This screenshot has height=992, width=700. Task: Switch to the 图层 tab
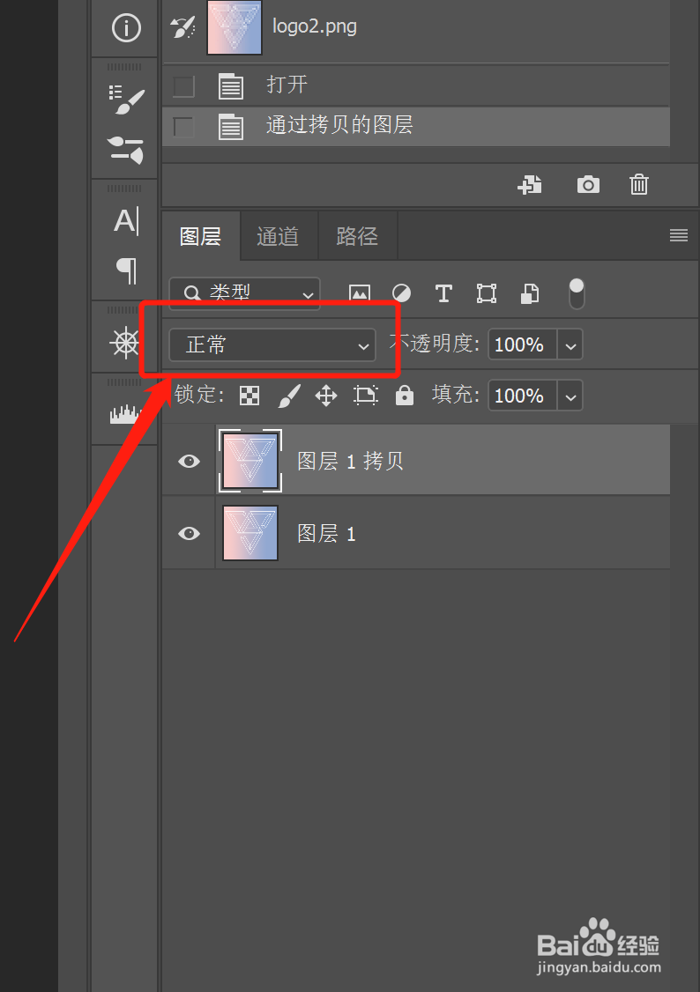coord(201,237)
